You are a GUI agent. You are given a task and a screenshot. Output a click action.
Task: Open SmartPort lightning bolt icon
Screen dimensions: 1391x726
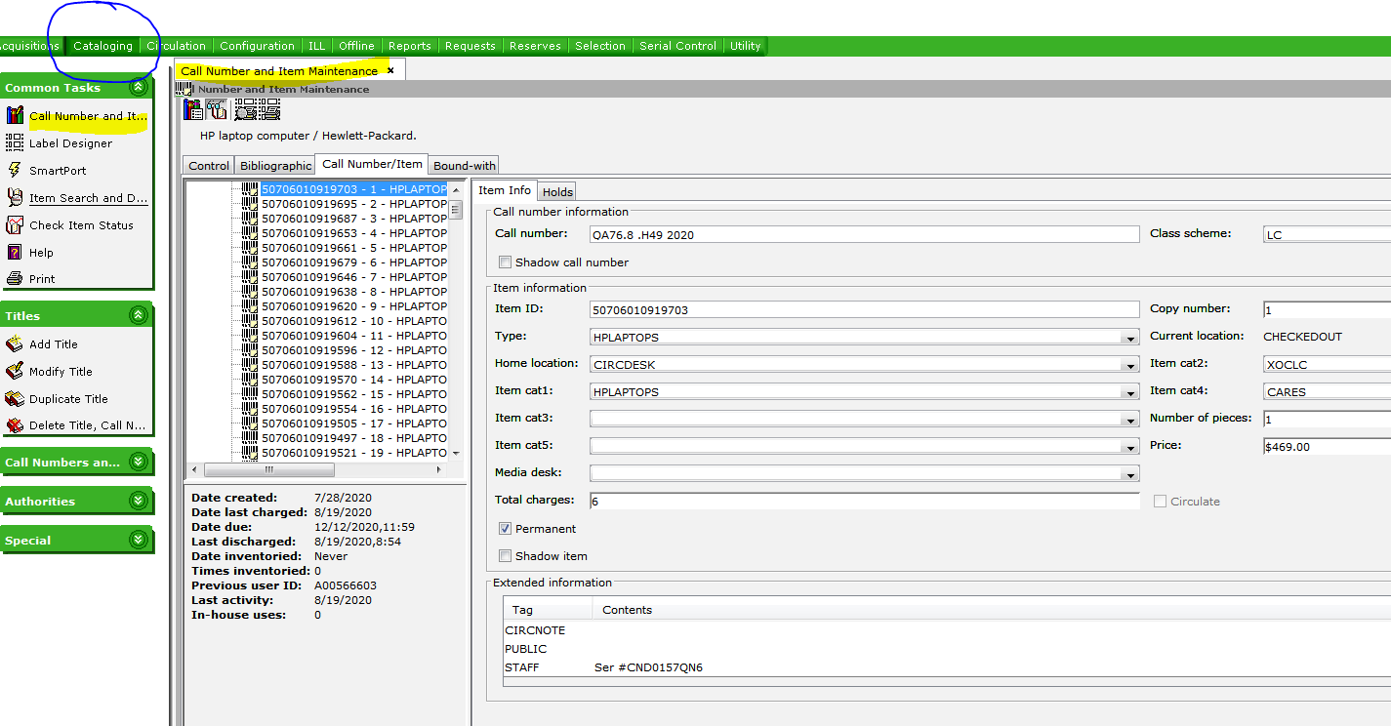click(15, 171)
